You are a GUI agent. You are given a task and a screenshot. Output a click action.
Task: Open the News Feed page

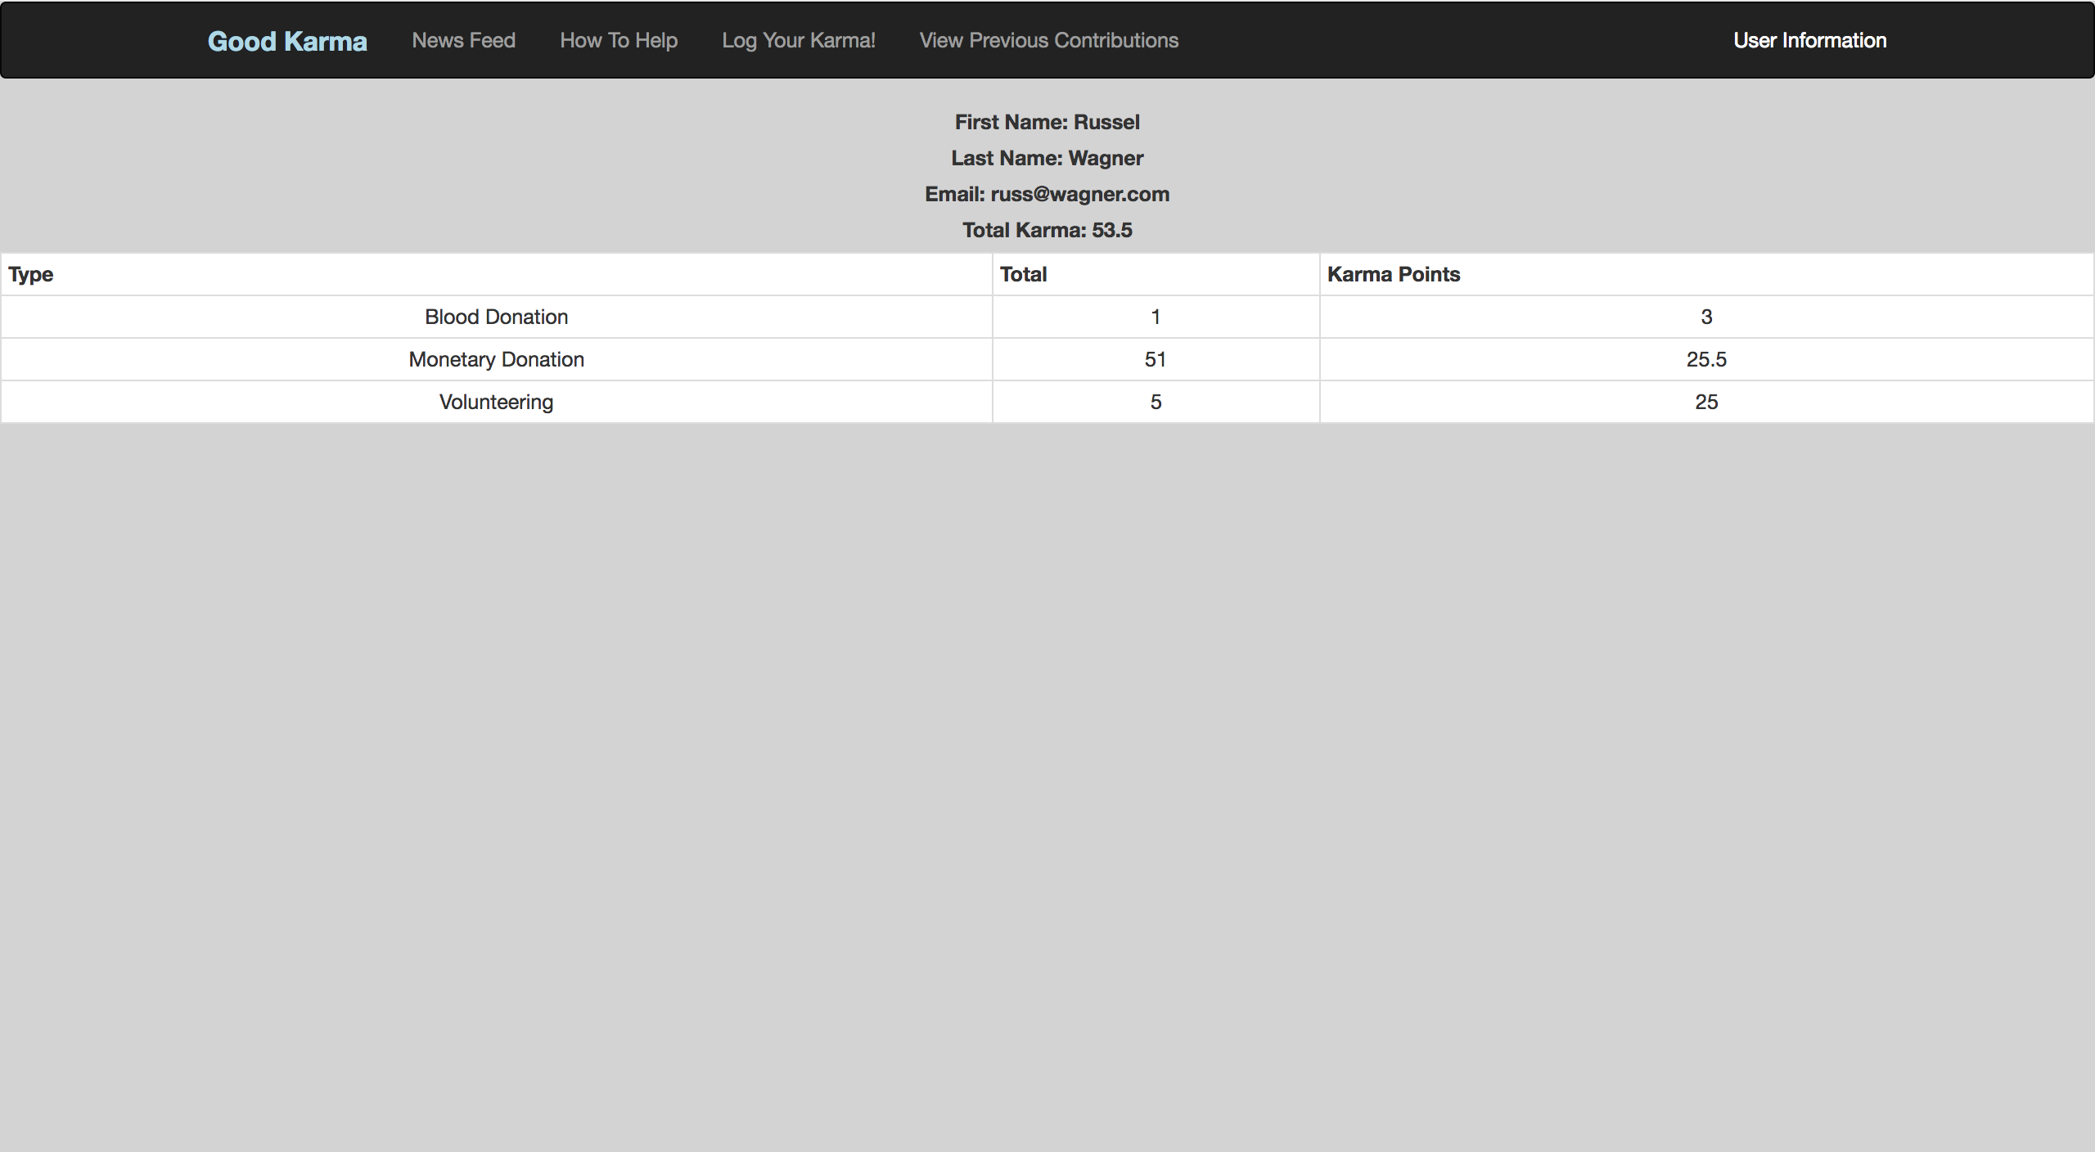463,40
